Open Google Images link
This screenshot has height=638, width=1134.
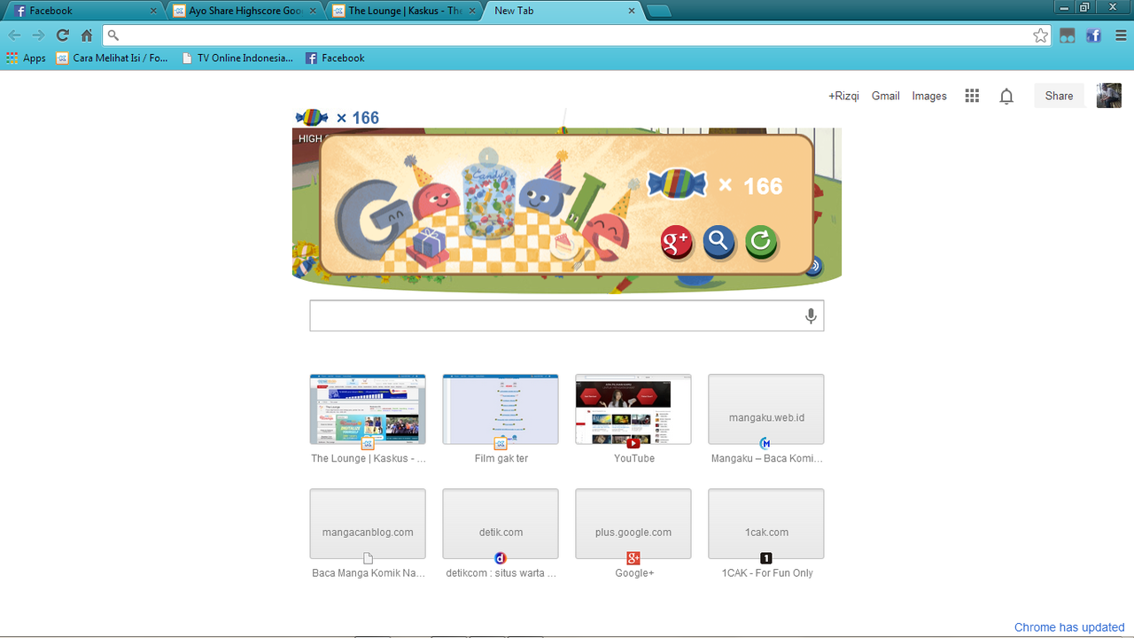(x=929, y=96)
